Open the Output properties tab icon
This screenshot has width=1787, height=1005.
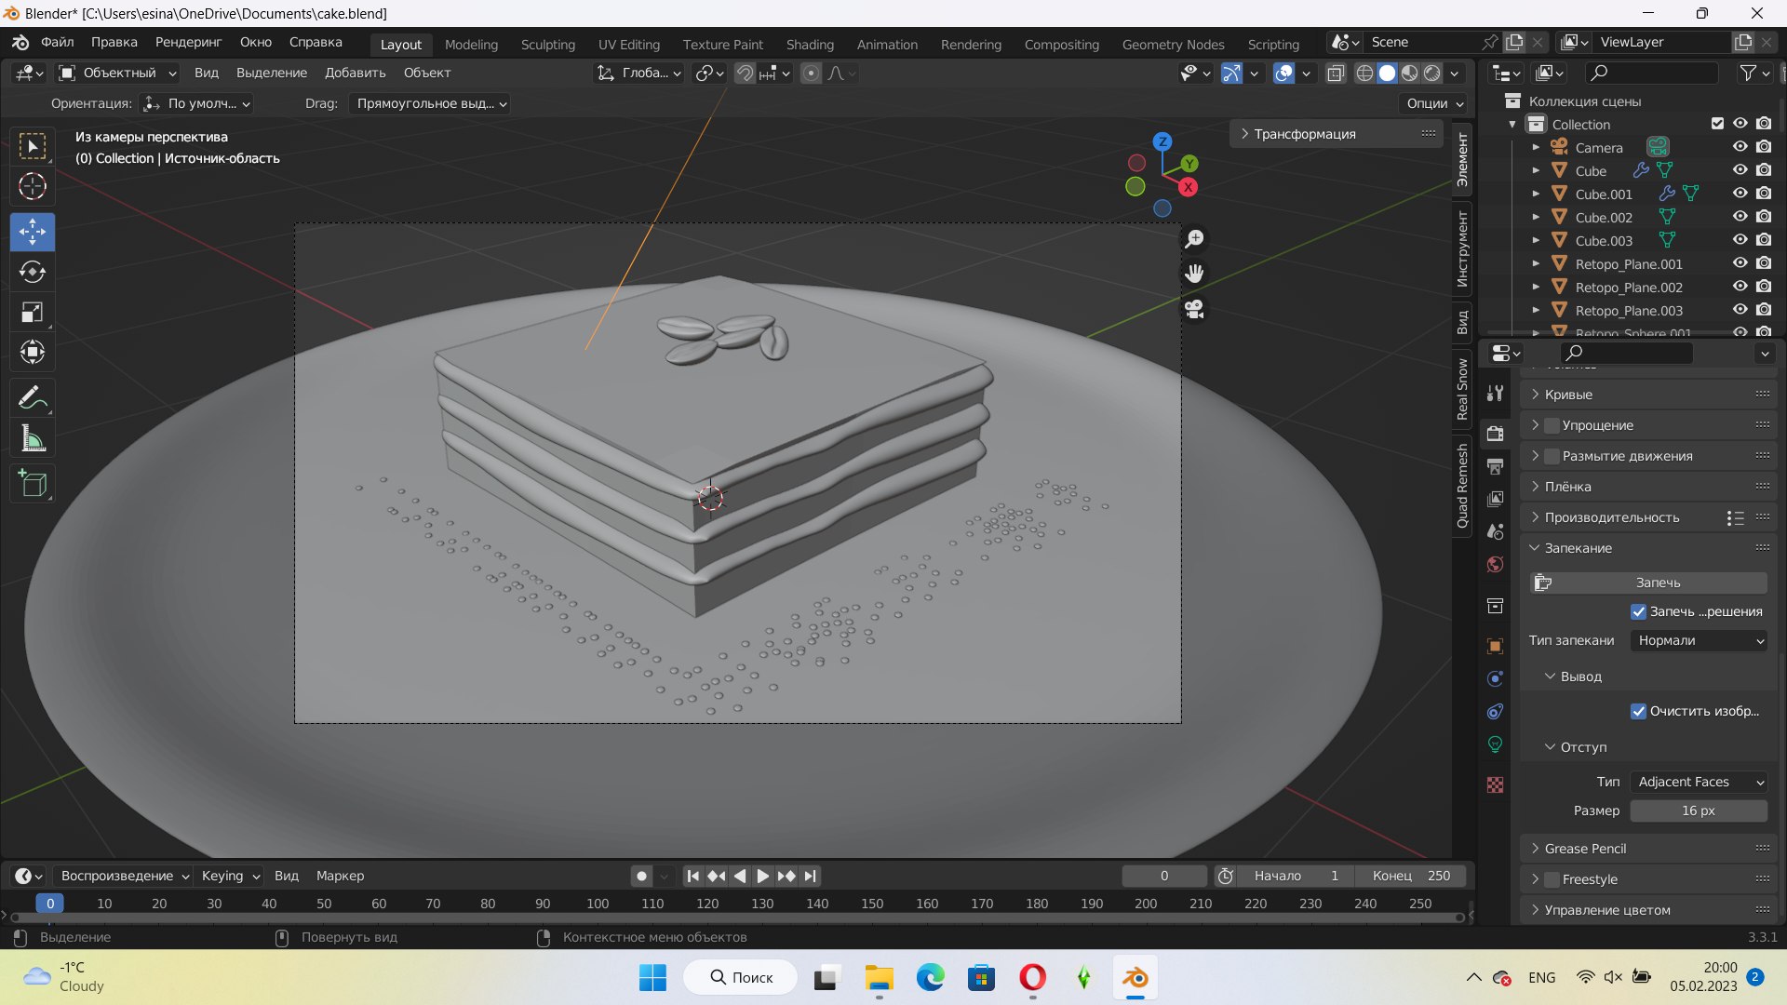click(x=1495, y=466)
